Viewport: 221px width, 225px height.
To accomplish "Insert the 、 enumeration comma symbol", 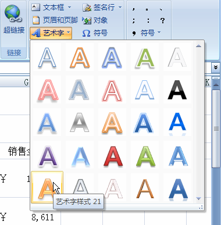I will [161, 9].
